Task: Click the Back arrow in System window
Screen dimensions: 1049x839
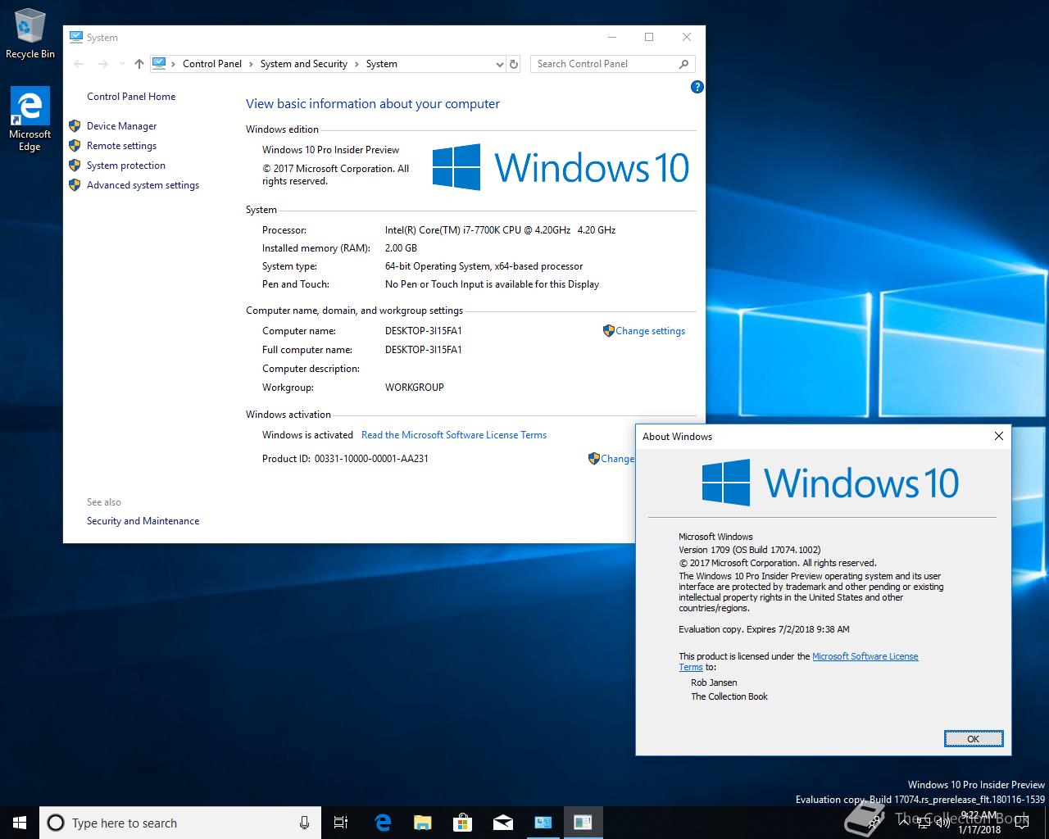Action: coord(79,64)
